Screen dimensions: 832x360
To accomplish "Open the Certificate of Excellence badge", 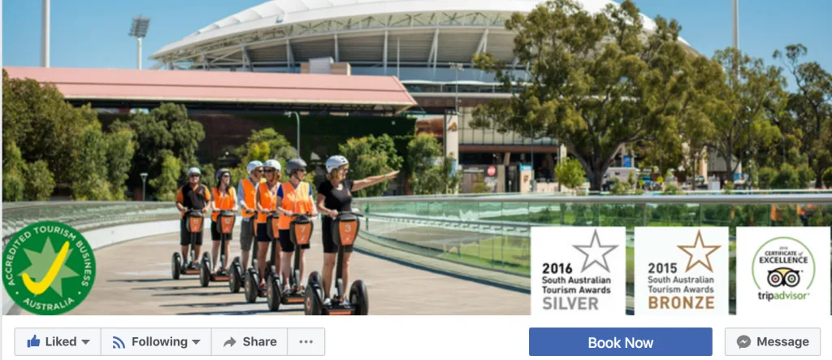I will click(x=783, y=271).
